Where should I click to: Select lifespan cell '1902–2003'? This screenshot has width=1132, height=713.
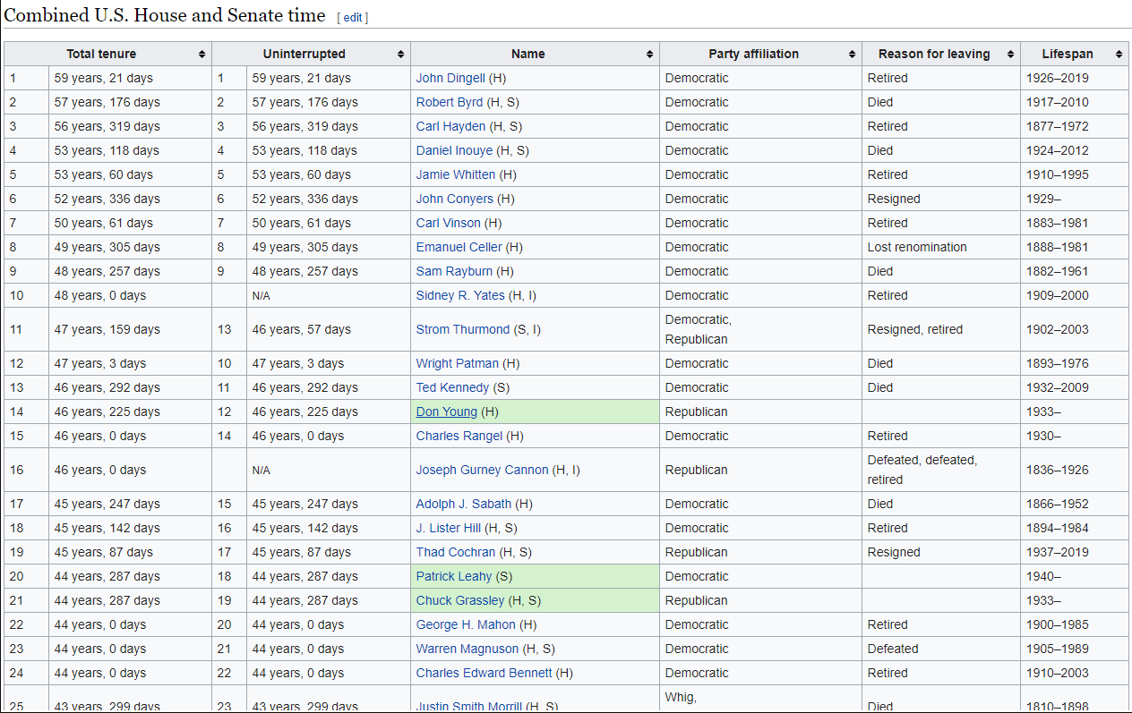(x=1075, y=329)
